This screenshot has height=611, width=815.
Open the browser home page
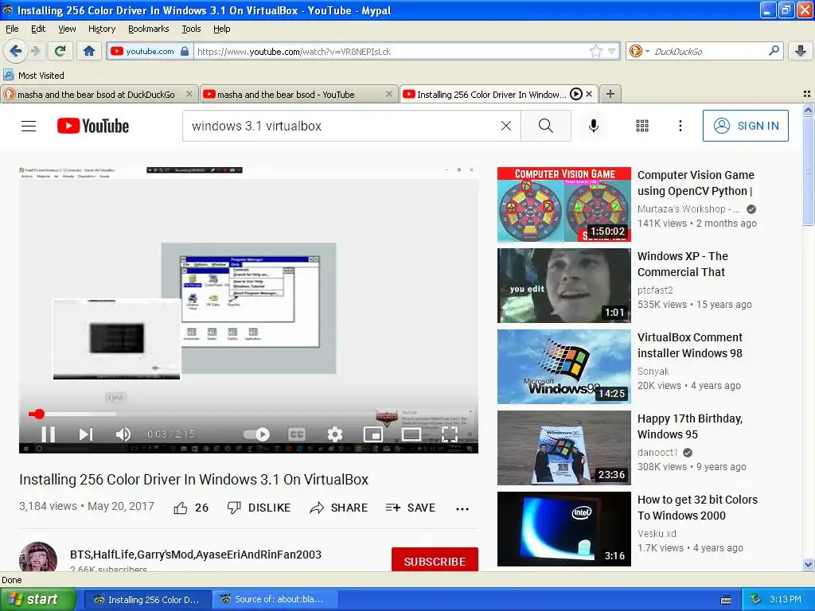tap(89, 51)
